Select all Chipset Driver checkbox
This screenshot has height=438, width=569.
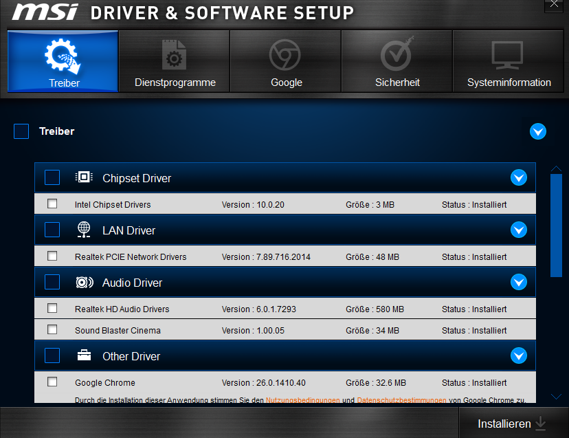click(52, 177)
